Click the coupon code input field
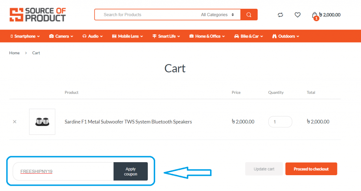Screen dimensions: 361x191 [63, 171]
